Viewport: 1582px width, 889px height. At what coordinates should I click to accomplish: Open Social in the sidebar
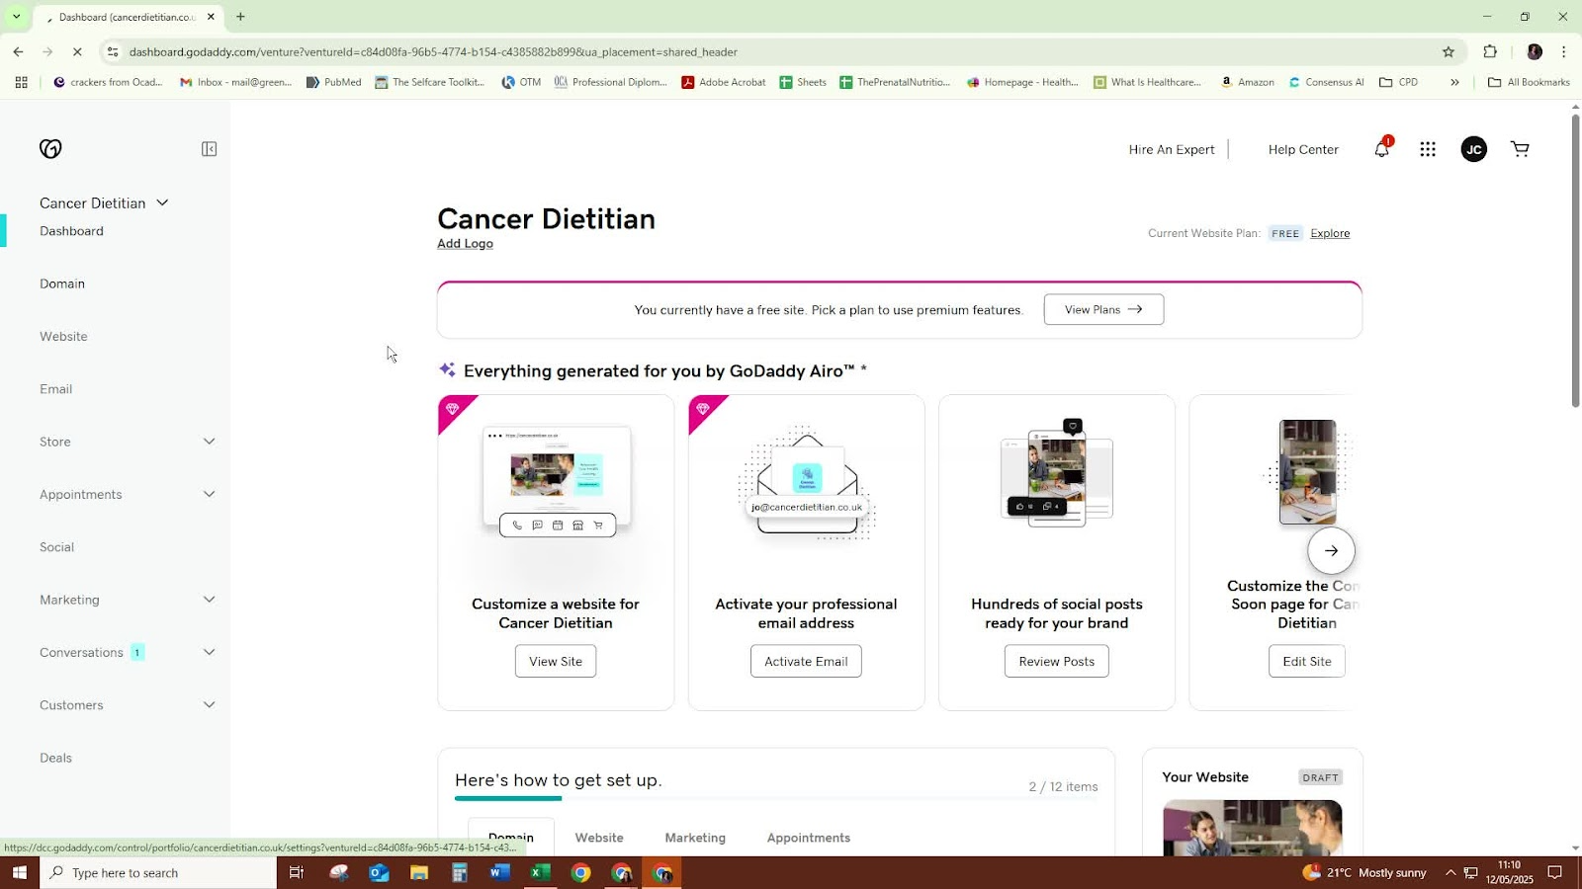pyautogui.click(x=57, y=547)
